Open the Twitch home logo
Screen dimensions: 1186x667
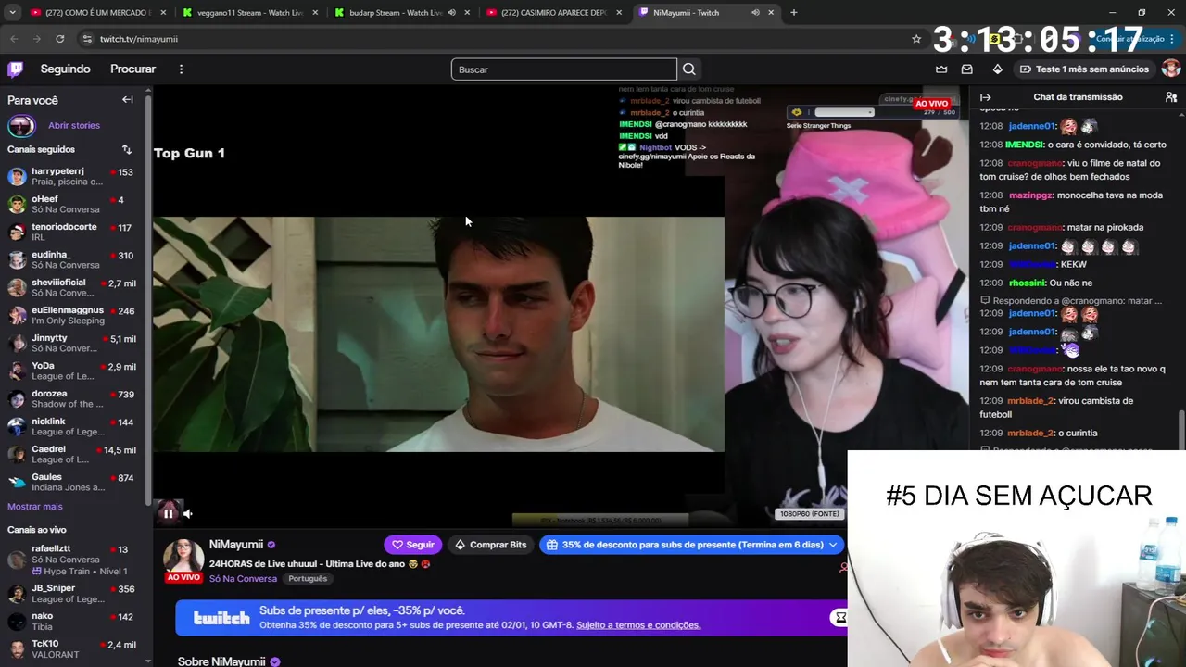pyautogui.click(x=15, y=69)
